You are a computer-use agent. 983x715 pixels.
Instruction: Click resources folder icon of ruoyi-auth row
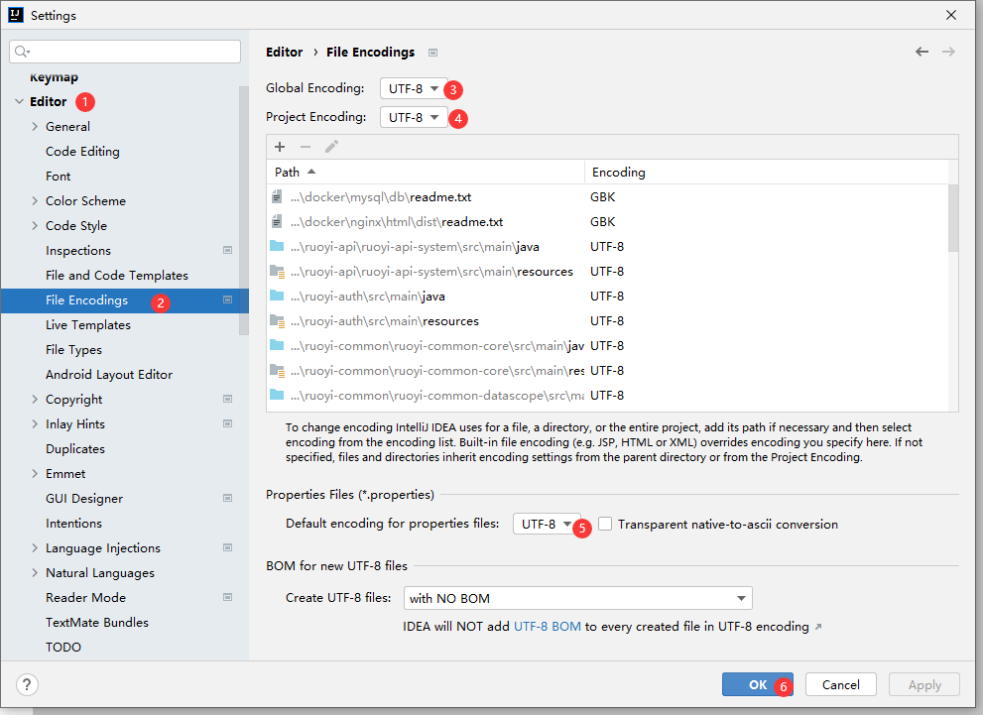[x=277, y=321]
